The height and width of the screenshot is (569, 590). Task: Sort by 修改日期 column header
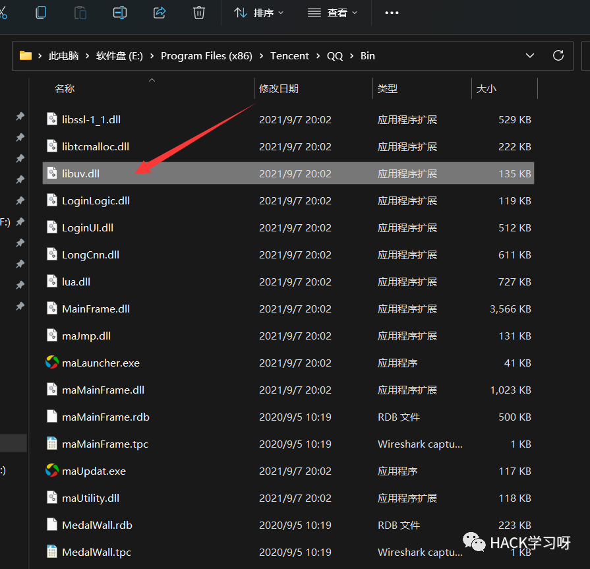(279, 89)
